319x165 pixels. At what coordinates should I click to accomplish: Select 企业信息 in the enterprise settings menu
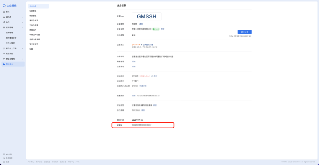tap(38, 6)
